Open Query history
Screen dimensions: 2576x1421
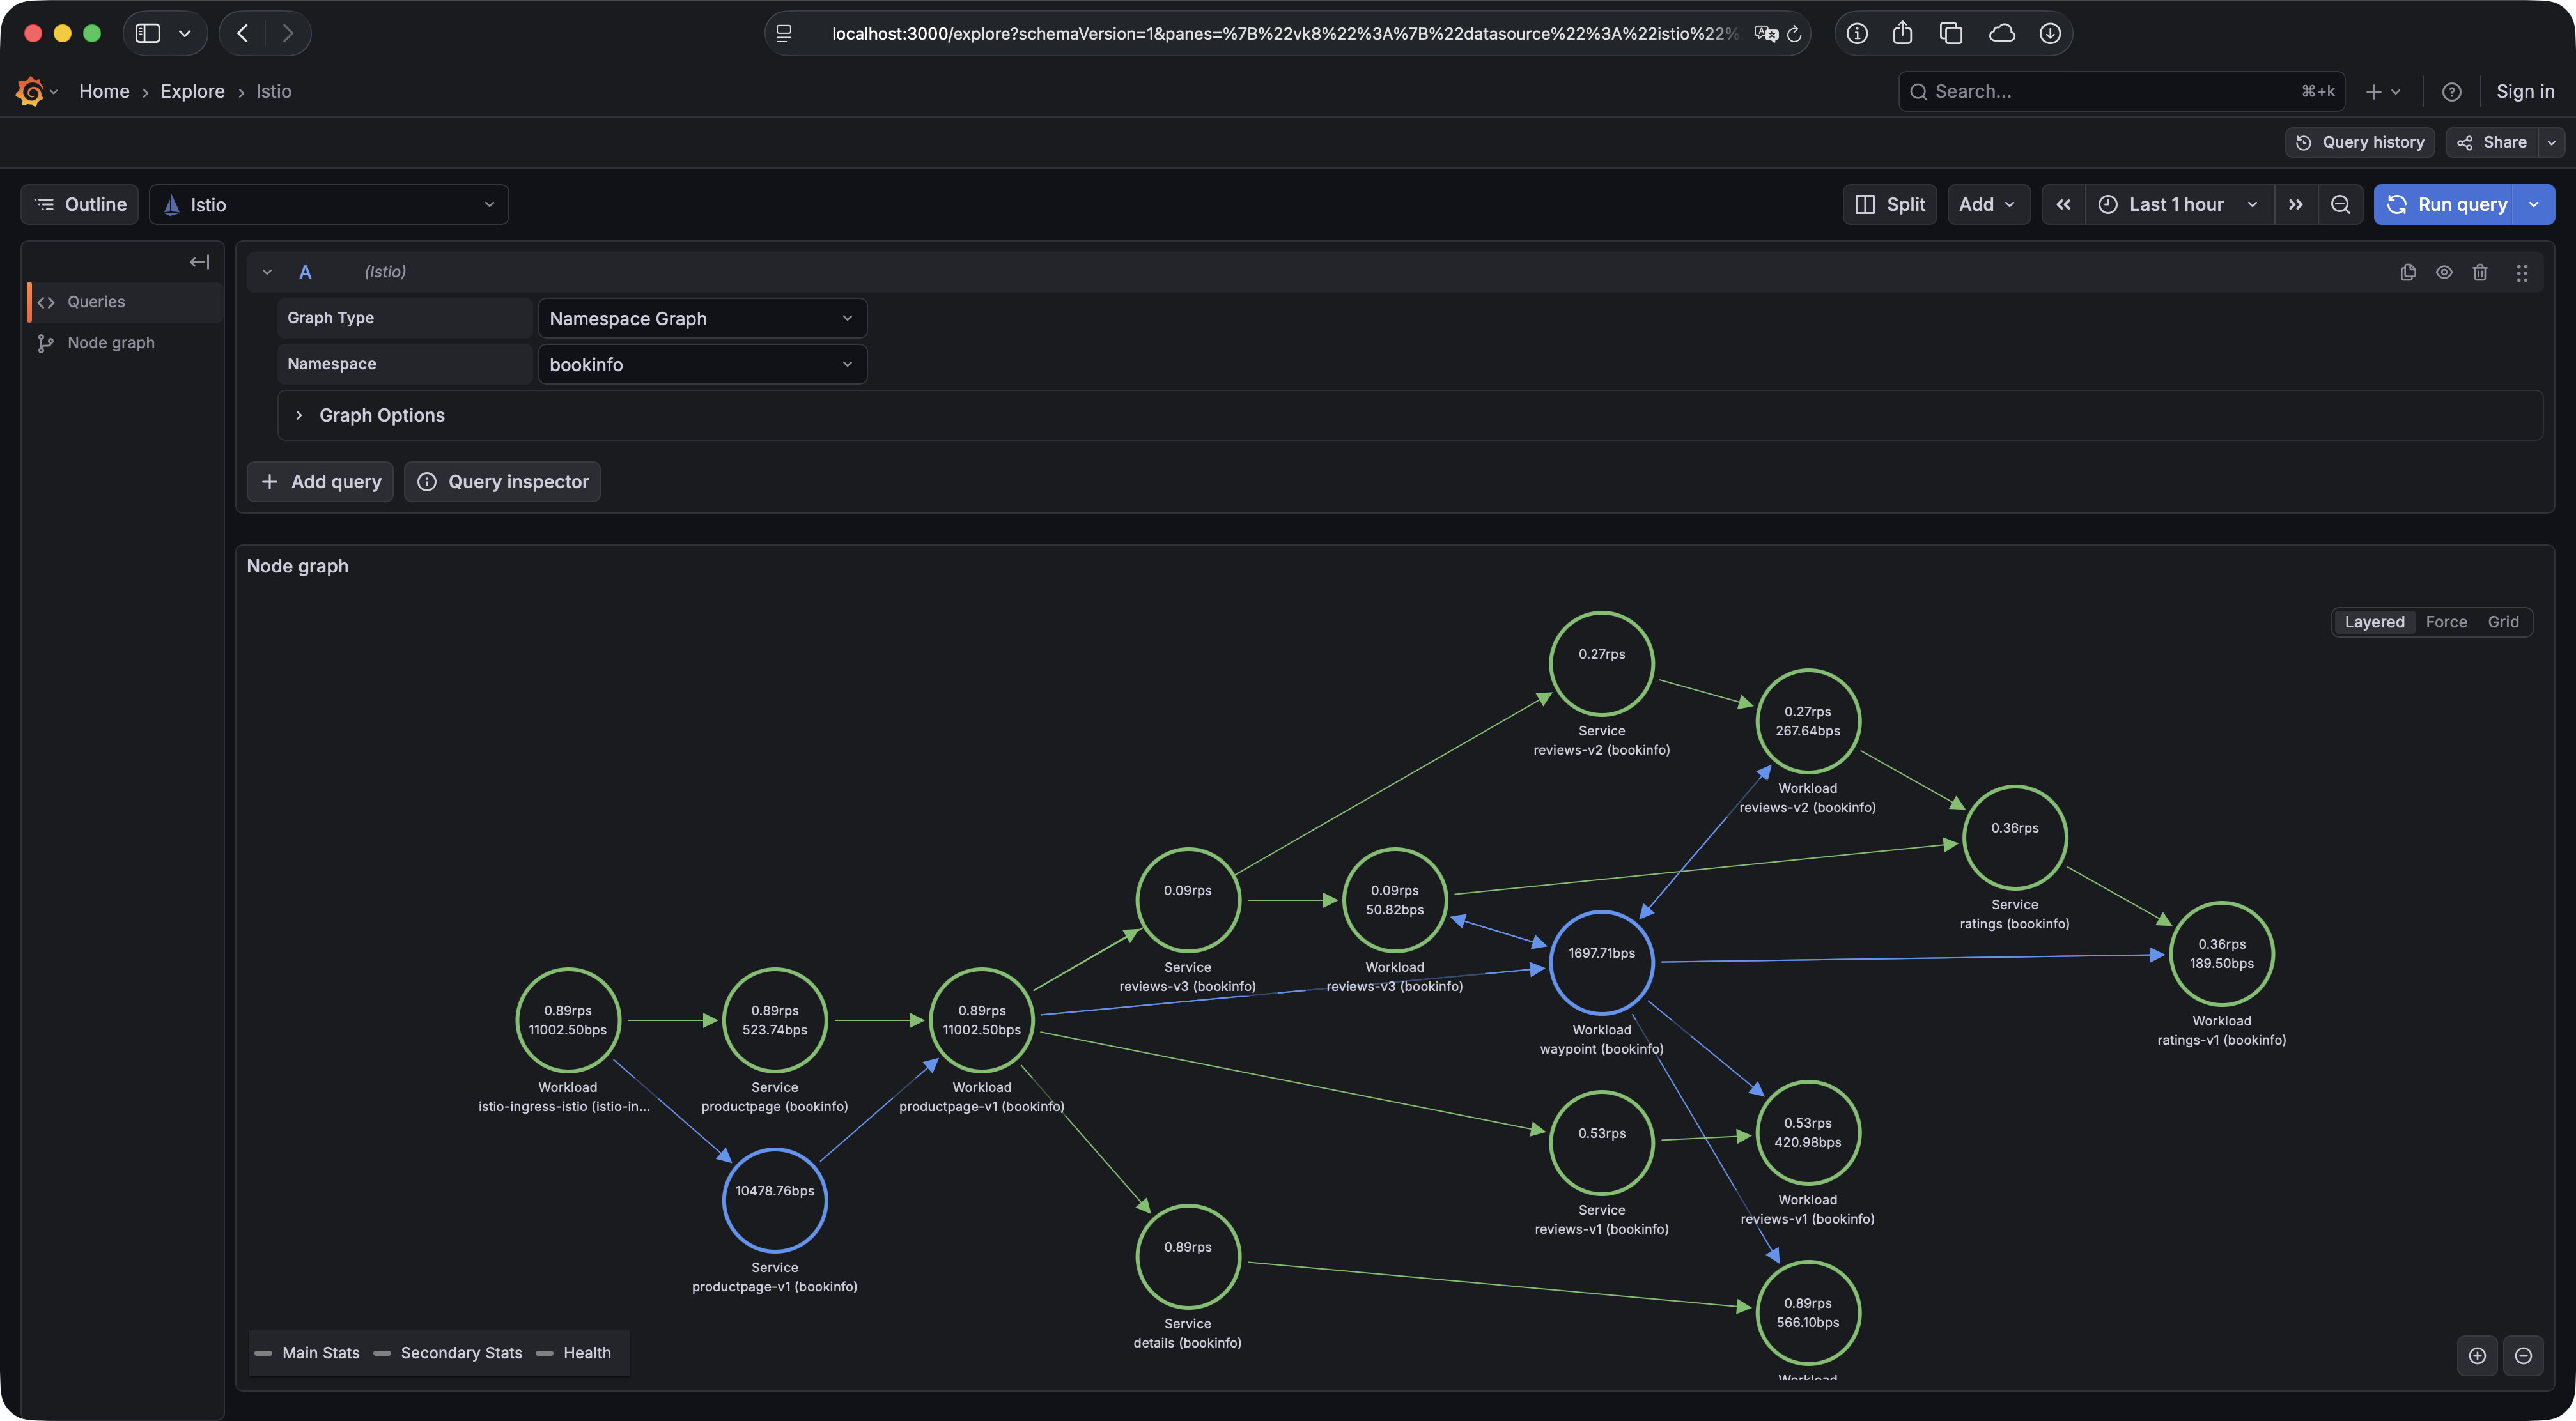(x=2360, y=142)
